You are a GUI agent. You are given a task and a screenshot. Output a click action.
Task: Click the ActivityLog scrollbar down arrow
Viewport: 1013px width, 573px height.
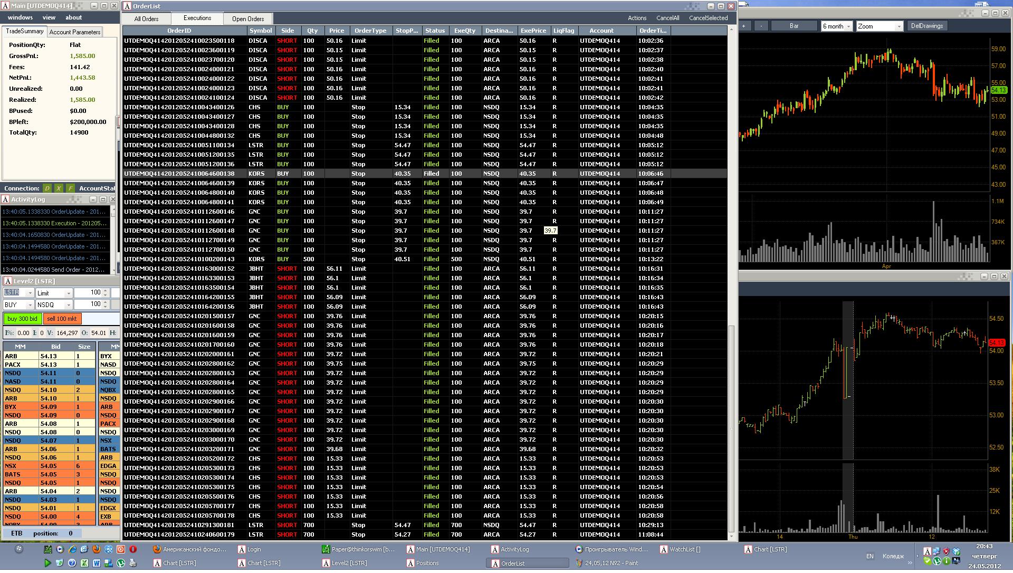(113, 271)
